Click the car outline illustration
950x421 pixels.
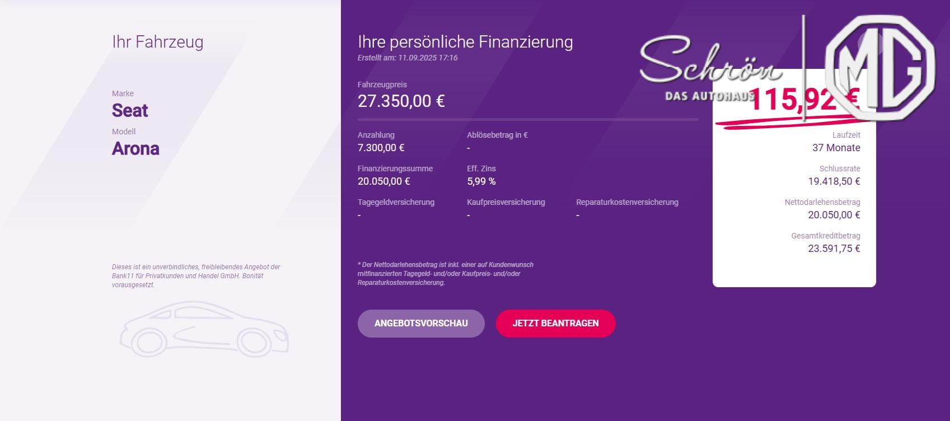[x=204, y=329]
